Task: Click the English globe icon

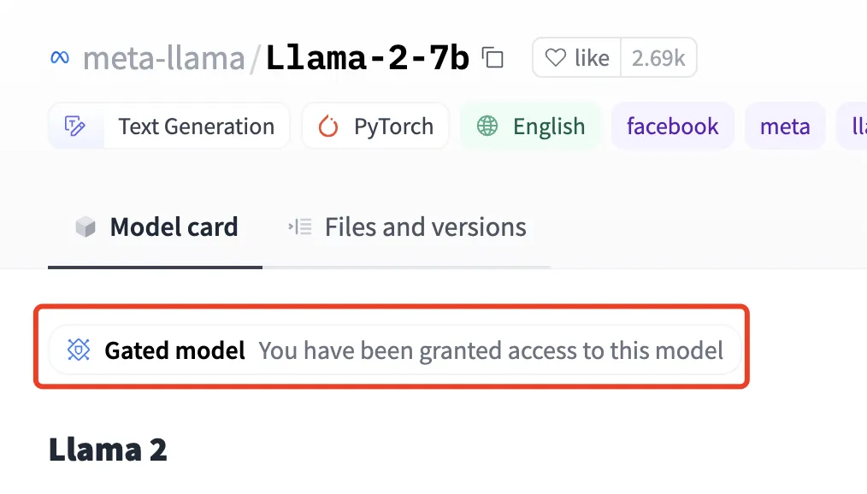Action: tap(487, 126)
